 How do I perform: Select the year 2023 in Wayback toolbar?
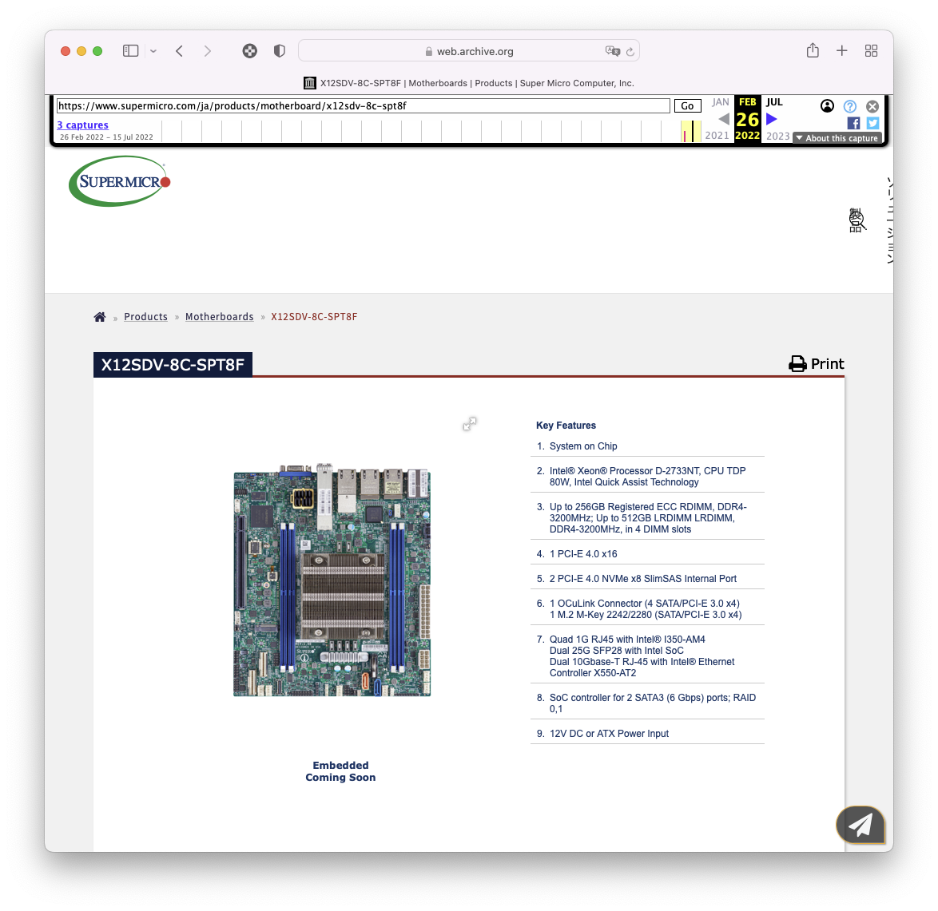tap(777, 136)
